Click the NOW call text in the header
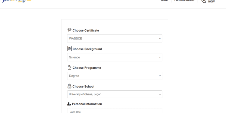The width and height of the screenshot is (226, 113). (211, 2)
